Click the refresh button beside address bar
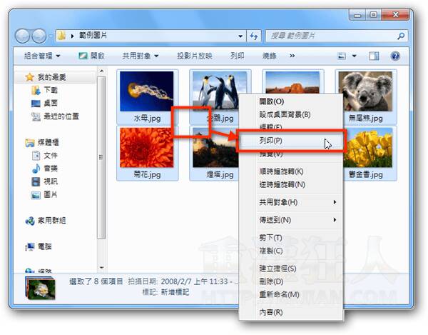The image size is (428, 335). pyautogui.click(x=254, y=36)
